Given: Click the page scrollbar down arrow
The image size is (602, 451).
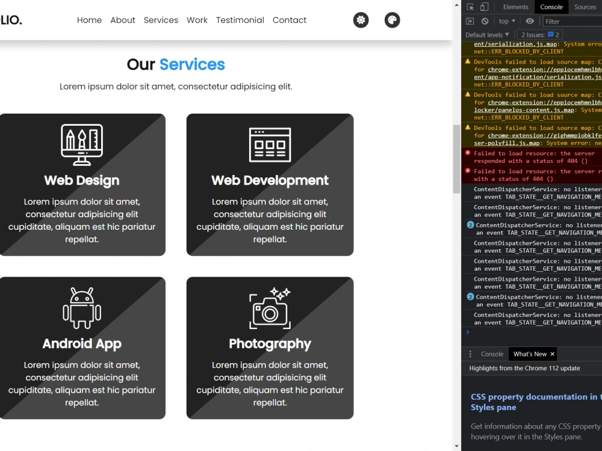Looking at the screenshot, I should [x=456, y=446].
